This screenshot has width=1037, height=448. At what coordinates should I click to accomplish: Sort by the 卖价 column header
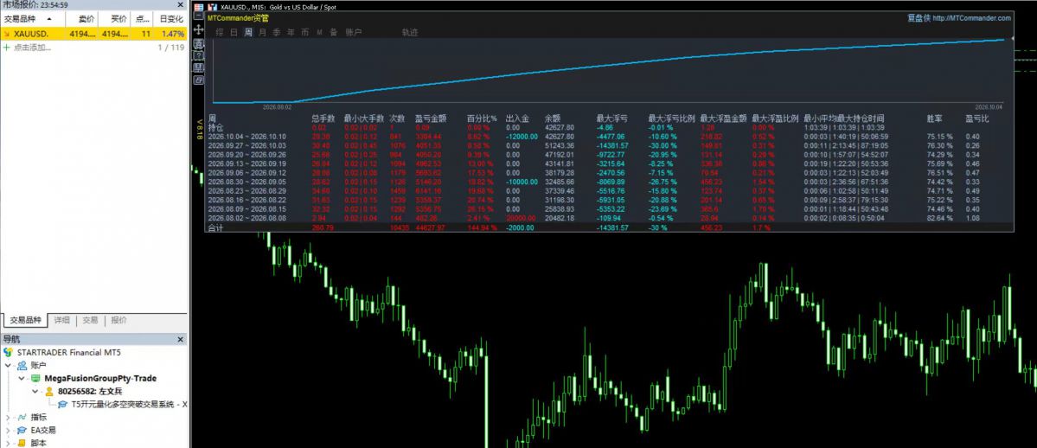click(x=80, y=19)
